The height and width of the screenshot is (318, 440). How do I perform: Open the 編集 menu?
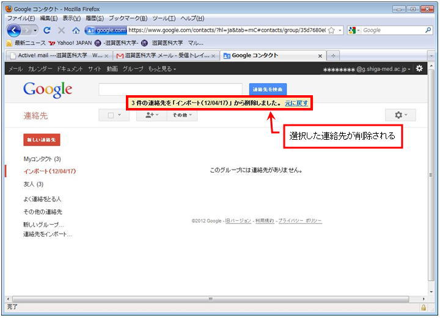tap(49, 18)
